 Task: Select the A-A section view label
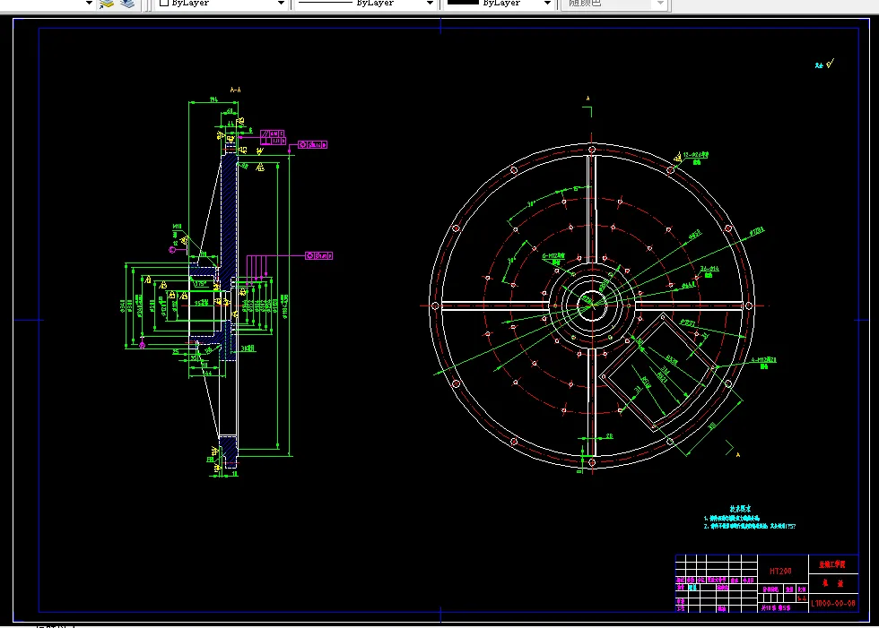point(235,90)
